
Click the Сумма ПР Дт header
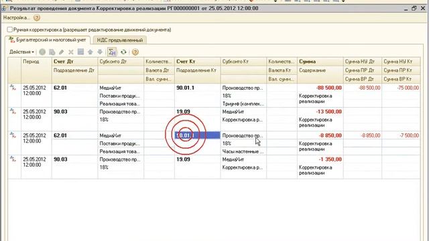pos(363,70)
